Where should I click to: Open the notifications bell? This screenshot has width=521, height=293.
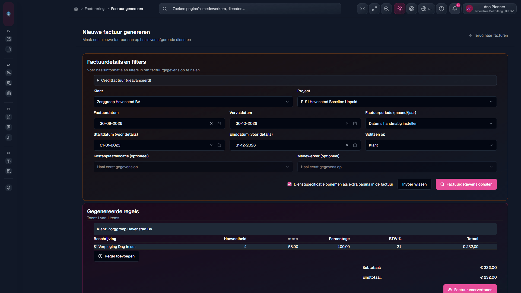tap(455, 9)
